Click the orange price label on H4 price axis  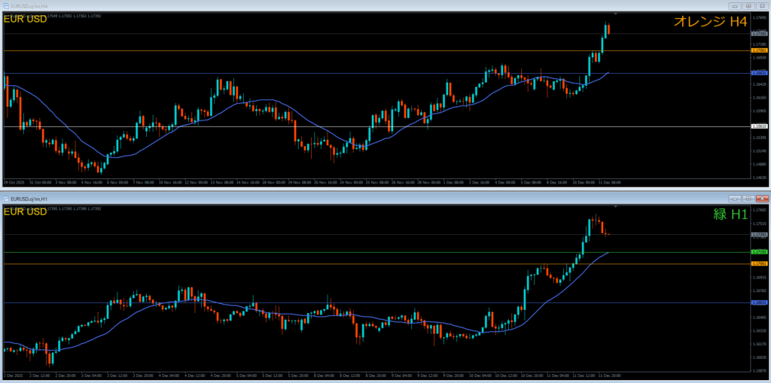point(759,50)
